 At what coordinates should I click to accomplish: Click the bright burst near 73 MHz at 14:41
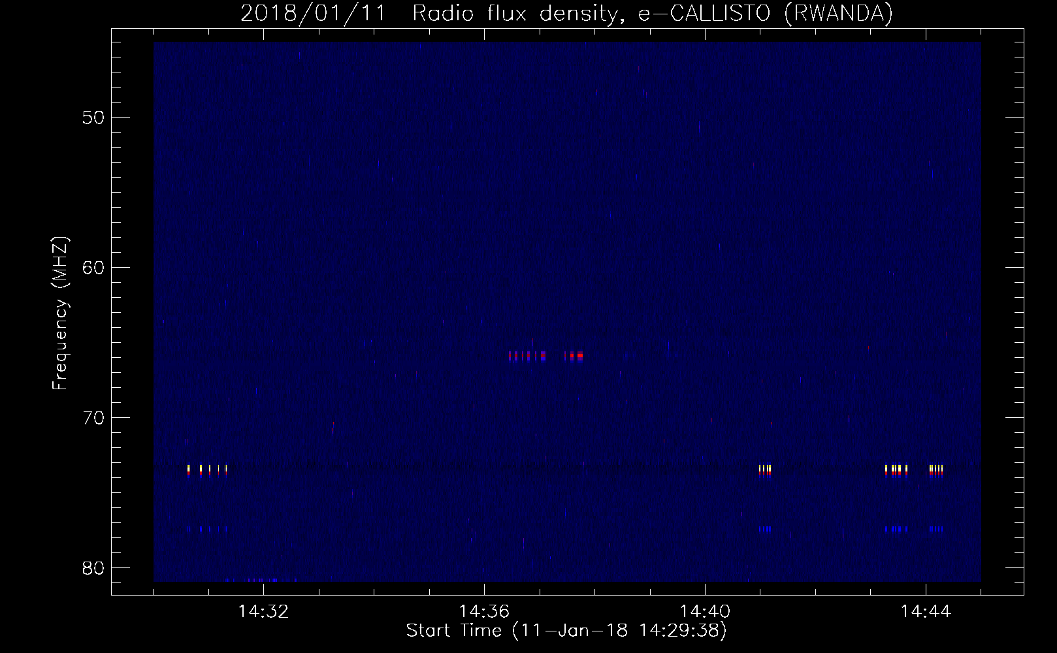point(765,471)
